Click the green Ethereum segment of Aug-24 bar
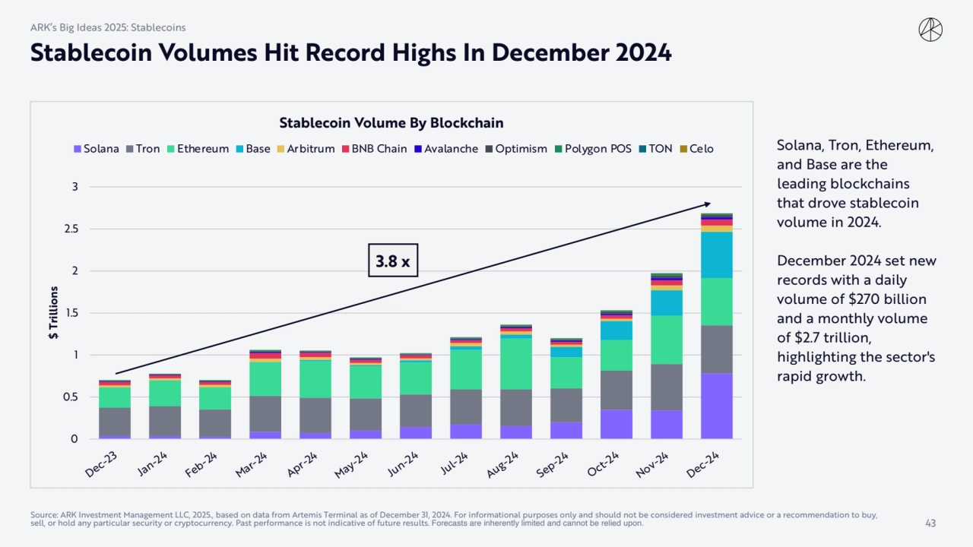Viewport: 973px width, 547px height. coord(516,363)
